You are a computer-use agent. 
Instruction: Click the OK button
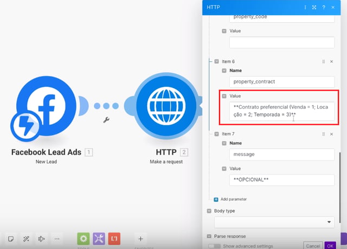coord(330,246)
